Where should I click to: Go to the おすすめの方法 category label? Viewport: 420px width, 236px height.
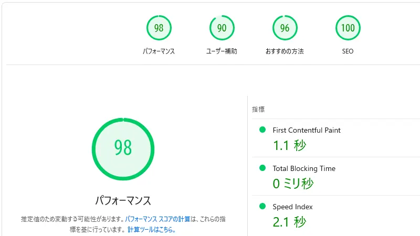[285, 51]
